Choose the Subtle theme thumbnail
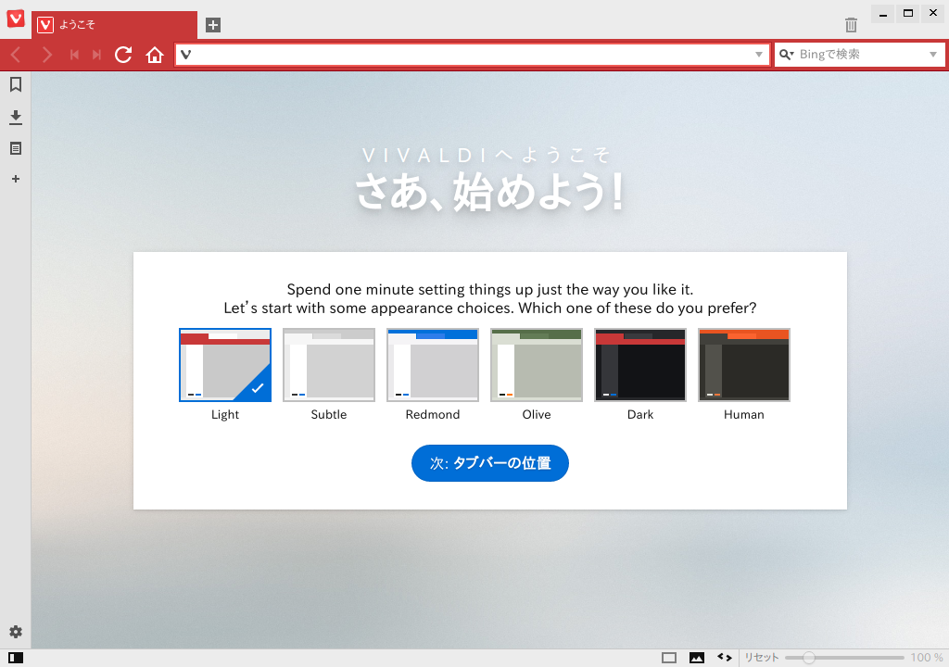949x667 pixels. point(329,365)
